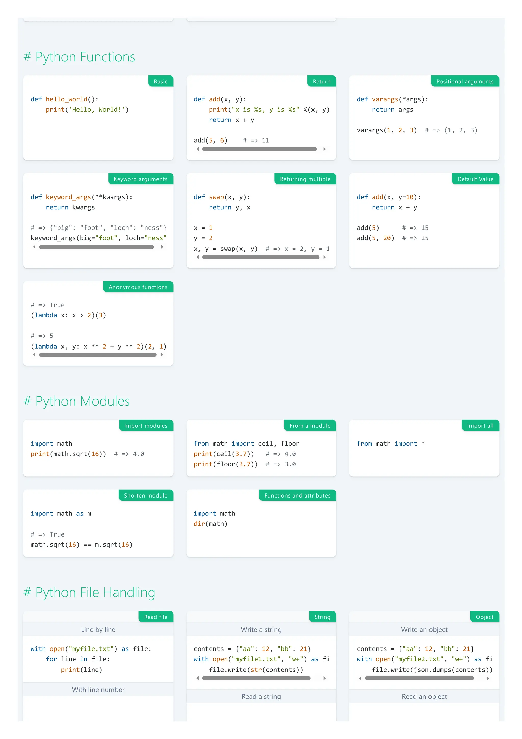
Task: Click horizontal scrollbar in Keyword arguments card
Action: click(x=97, y=247)
